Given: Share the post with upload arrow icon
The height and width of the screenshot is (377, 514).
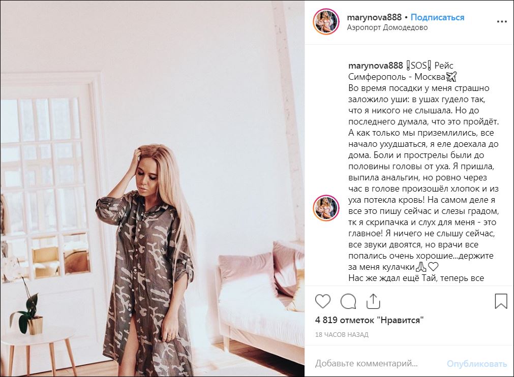Looking at the screenshot, I should 373,301.
